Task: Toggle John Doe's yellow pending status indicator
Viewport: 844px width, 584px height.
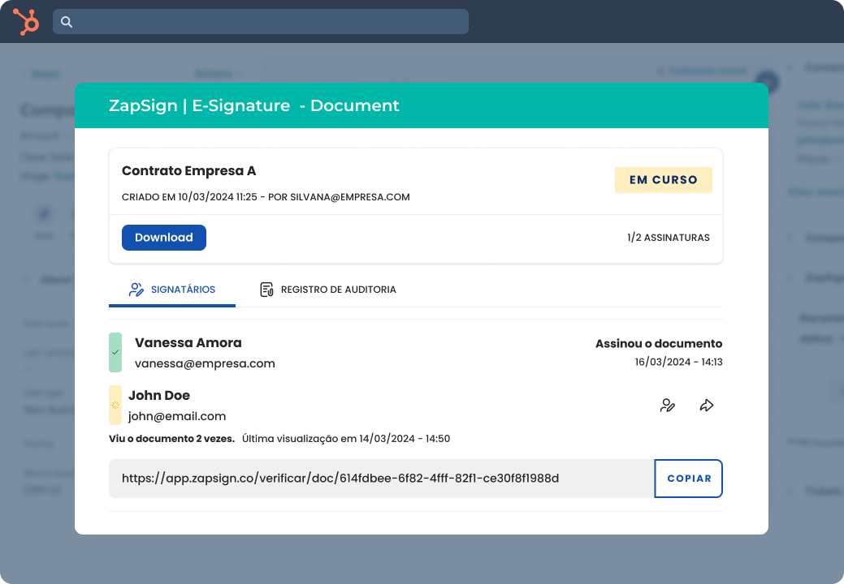Action: pyautogui.click(x=115, y=405)
